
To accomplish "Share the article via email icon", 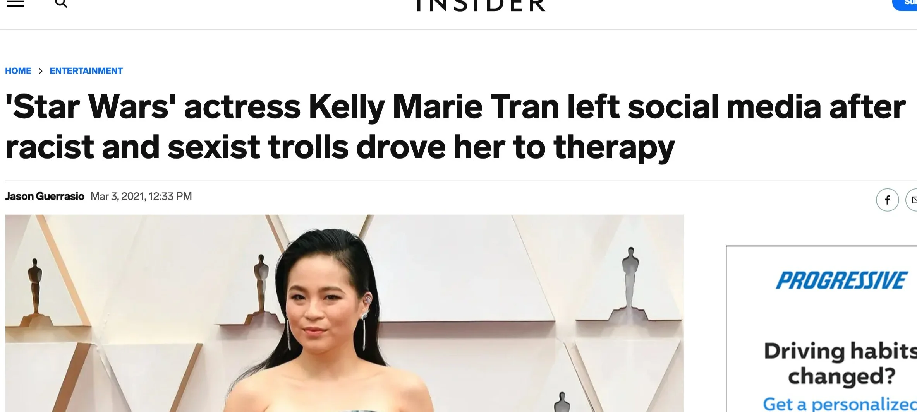I will pos(912,200).
